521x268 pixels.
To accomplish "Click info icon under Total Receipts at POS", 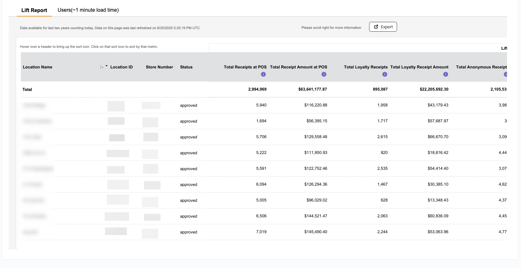I will pos(263,74).
